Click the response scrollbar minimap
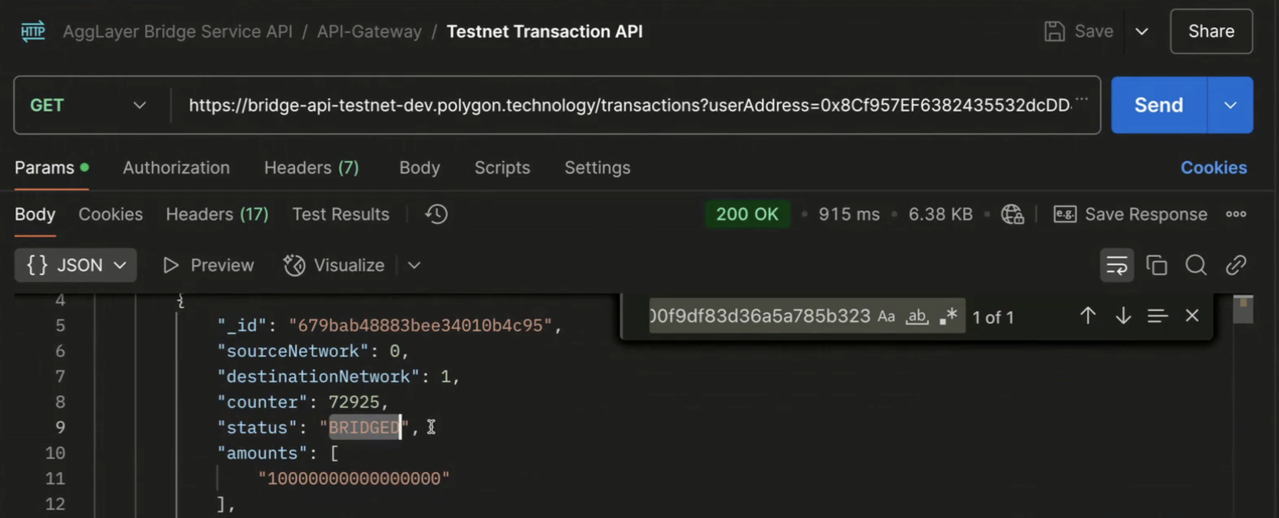 (1243, 310)
